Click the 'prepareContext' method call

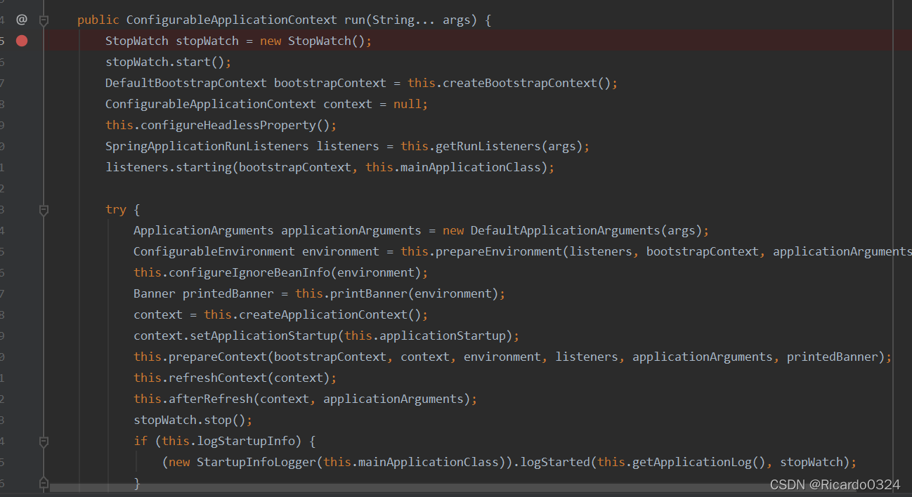click(218, 357)
